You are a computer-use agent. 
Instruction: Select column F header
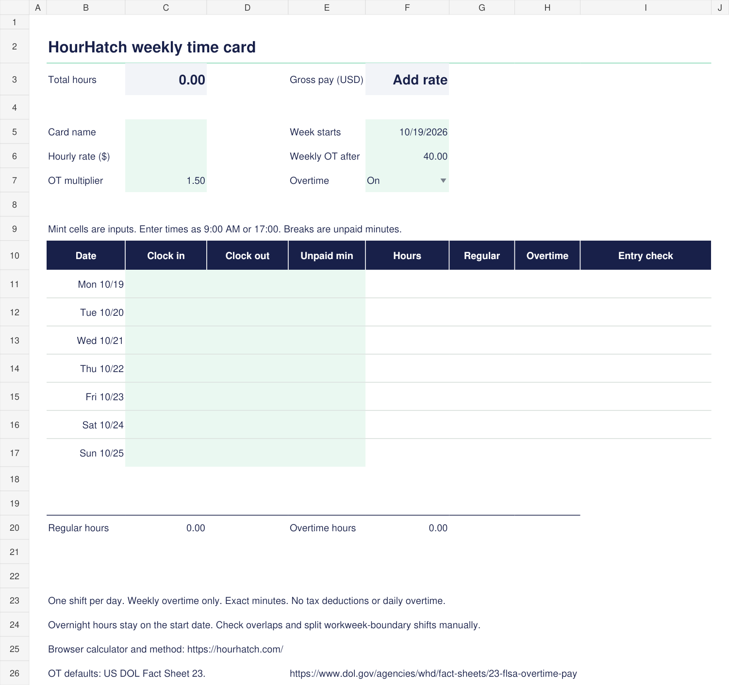click(407, 7)
